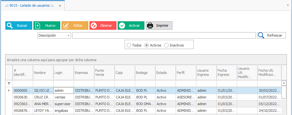
Task: Click the group-by column drop panel
Action: (x=146, y=60)
